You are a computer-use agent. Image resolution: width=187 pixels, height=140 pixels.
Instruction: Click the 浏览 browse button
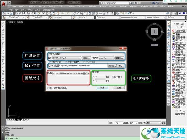(112, 66)
